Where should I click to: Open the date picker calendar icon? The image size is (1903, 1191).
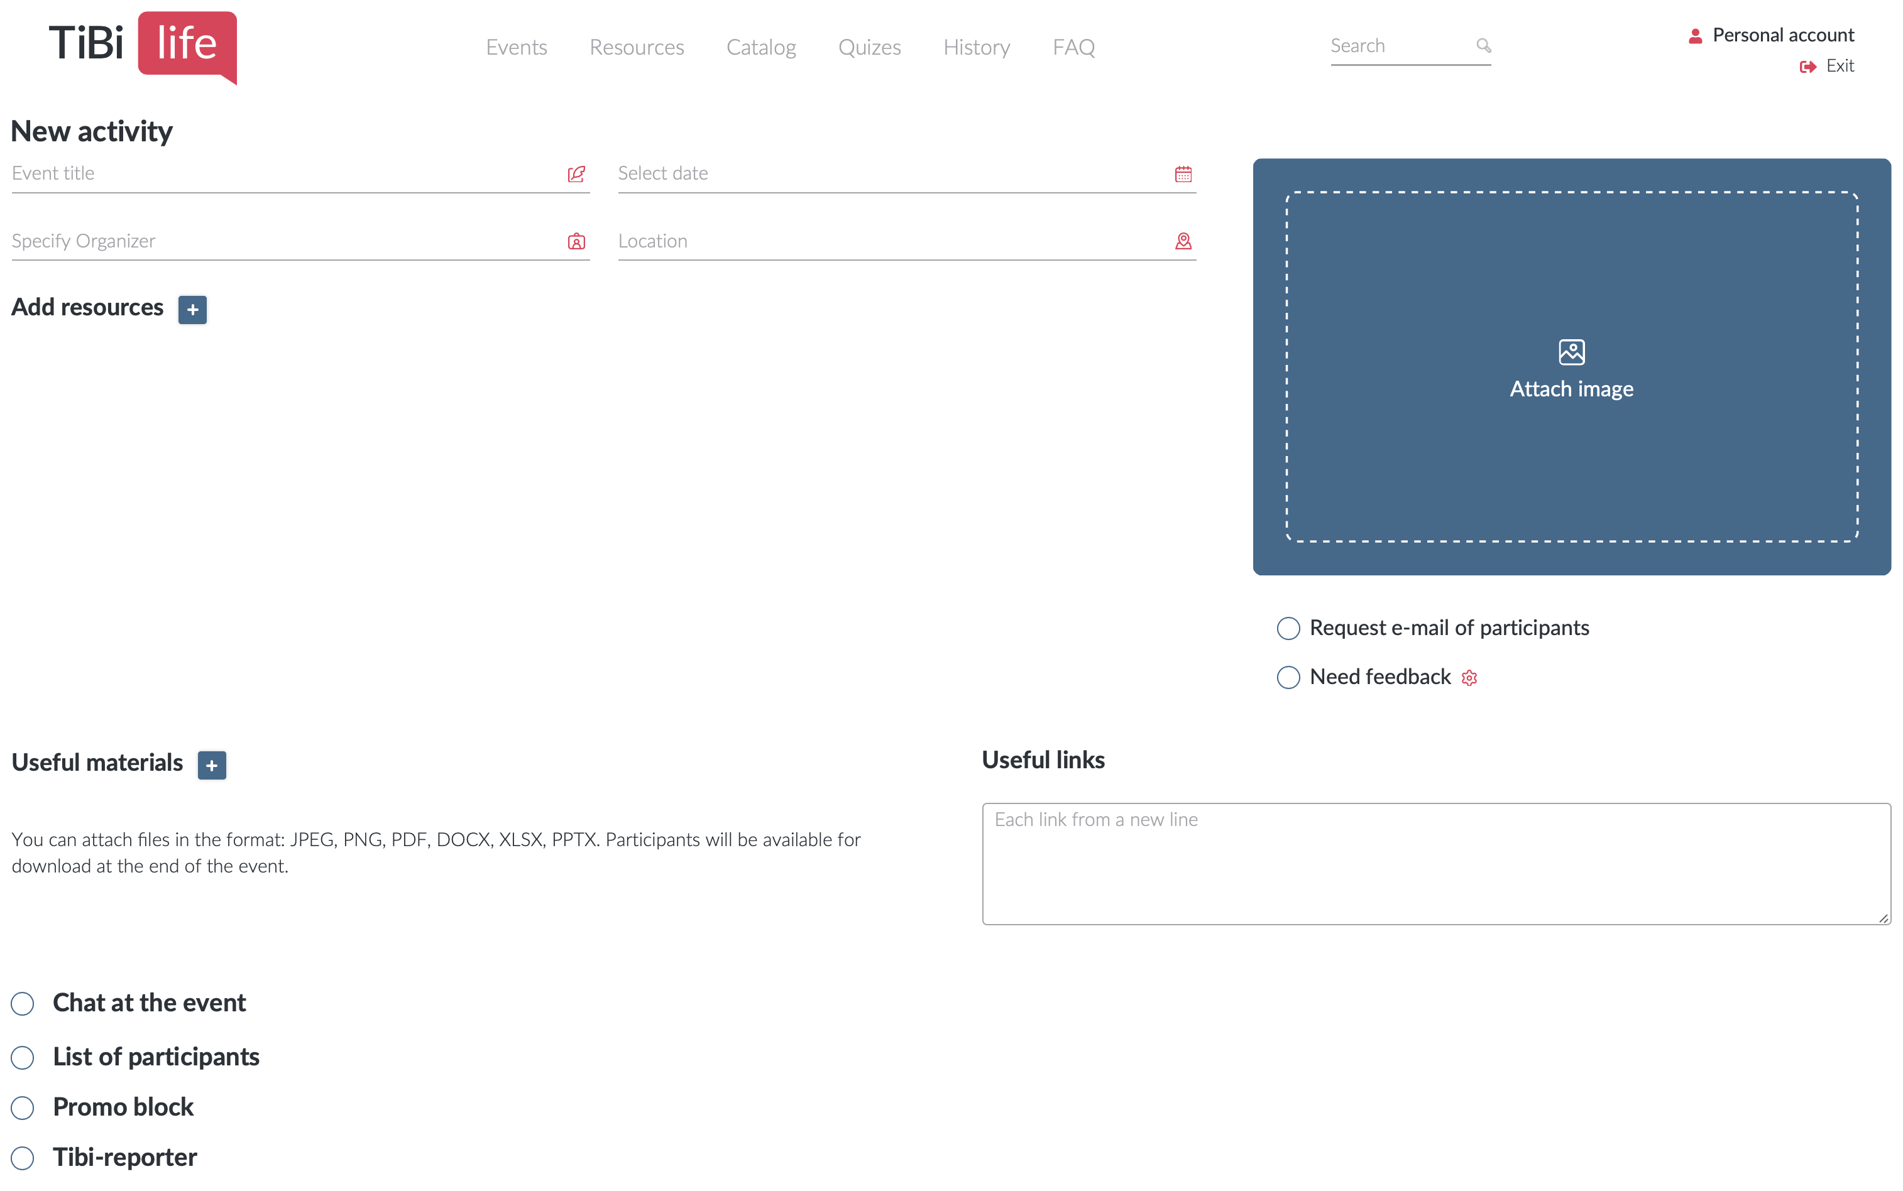[x=1183, y=173]
